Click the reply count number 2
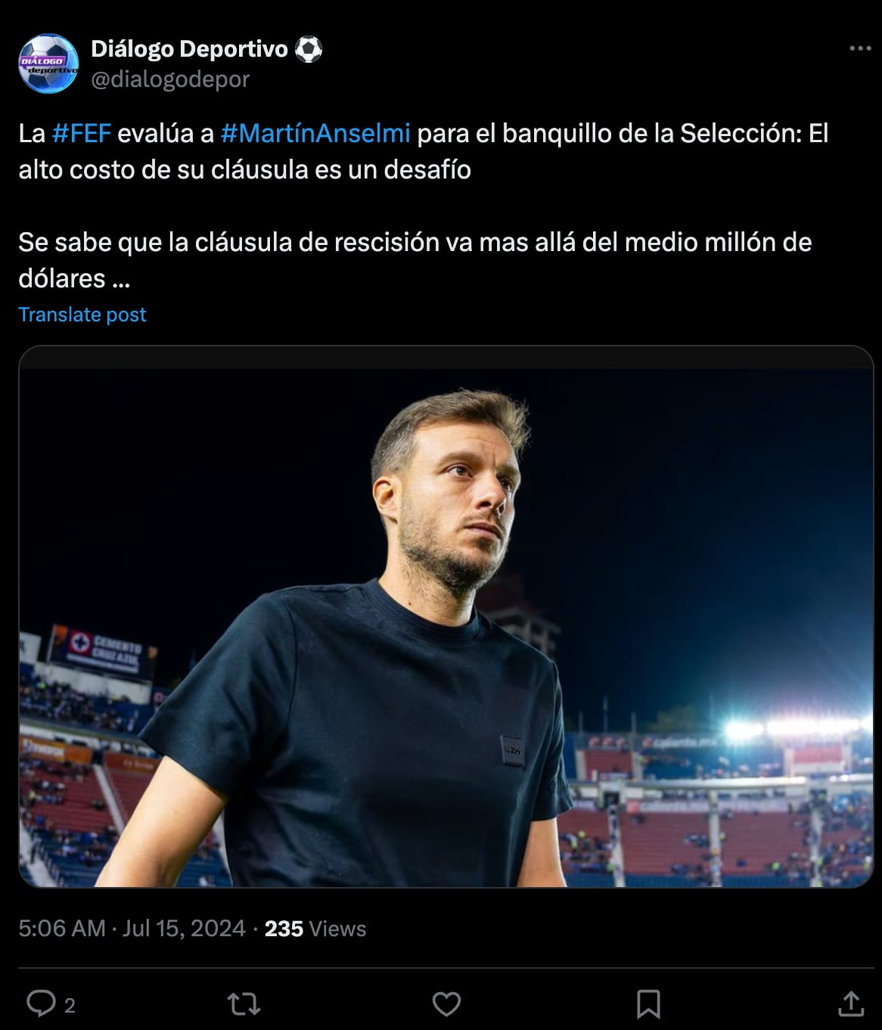 (70, 1005)
